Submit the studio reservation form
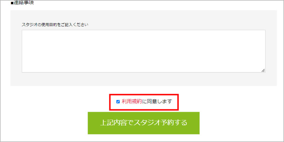Viewport: 284px width, 142px height. coord(144,123)
